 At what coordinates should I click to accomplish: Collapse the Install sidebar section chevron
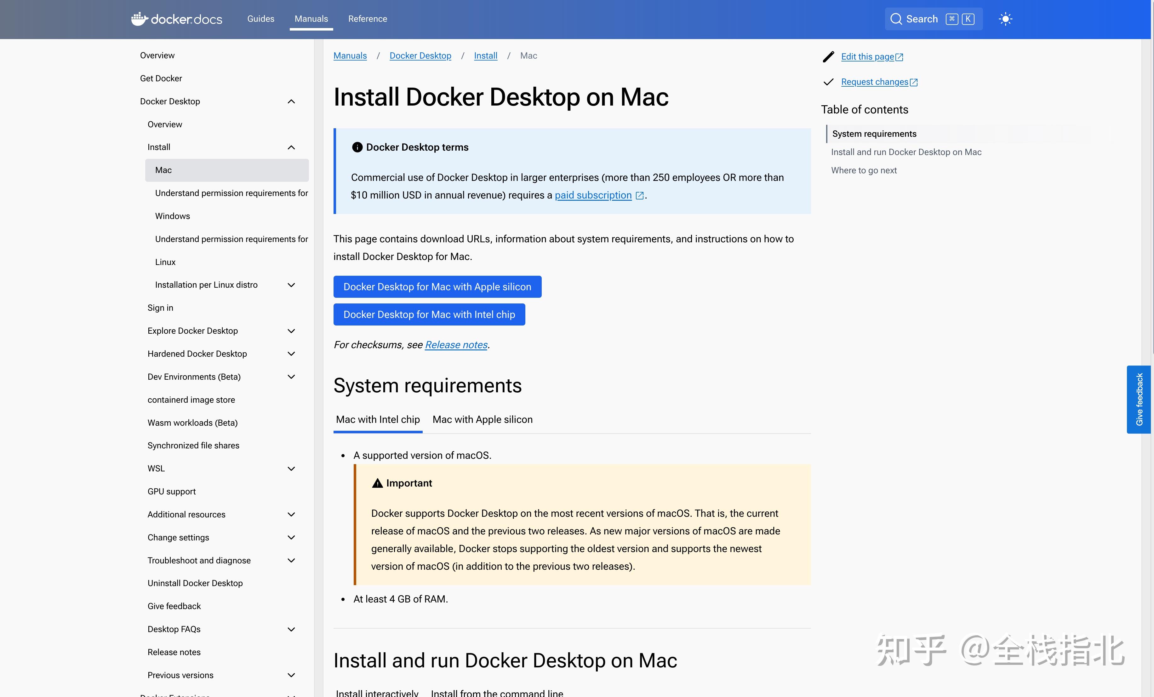click(x=291, y=147)
